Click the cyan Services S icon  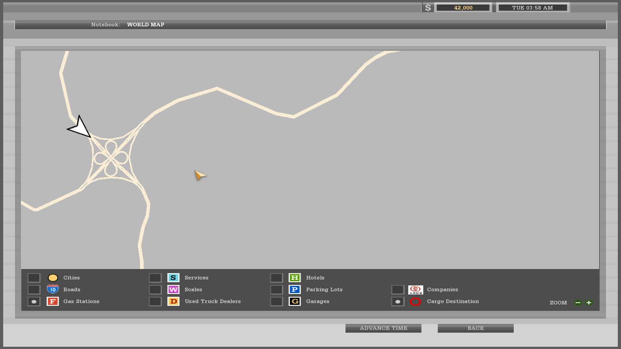[x=173, y=278]
